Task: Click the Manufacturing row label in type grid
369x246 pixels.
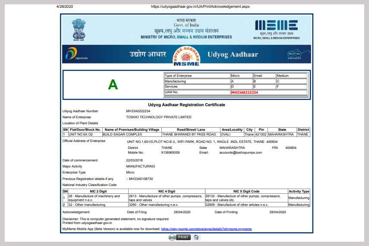Action: pos(197,81)
